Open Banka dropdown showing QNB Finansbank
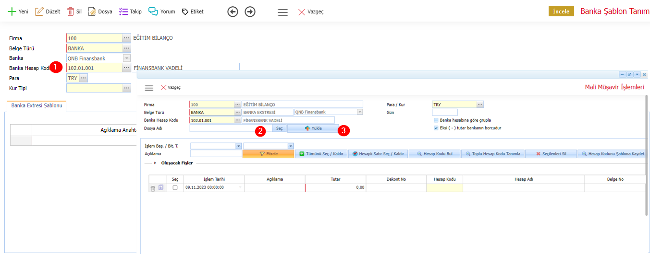The width and height of the screenshot is (650, 254). (127, 58)
